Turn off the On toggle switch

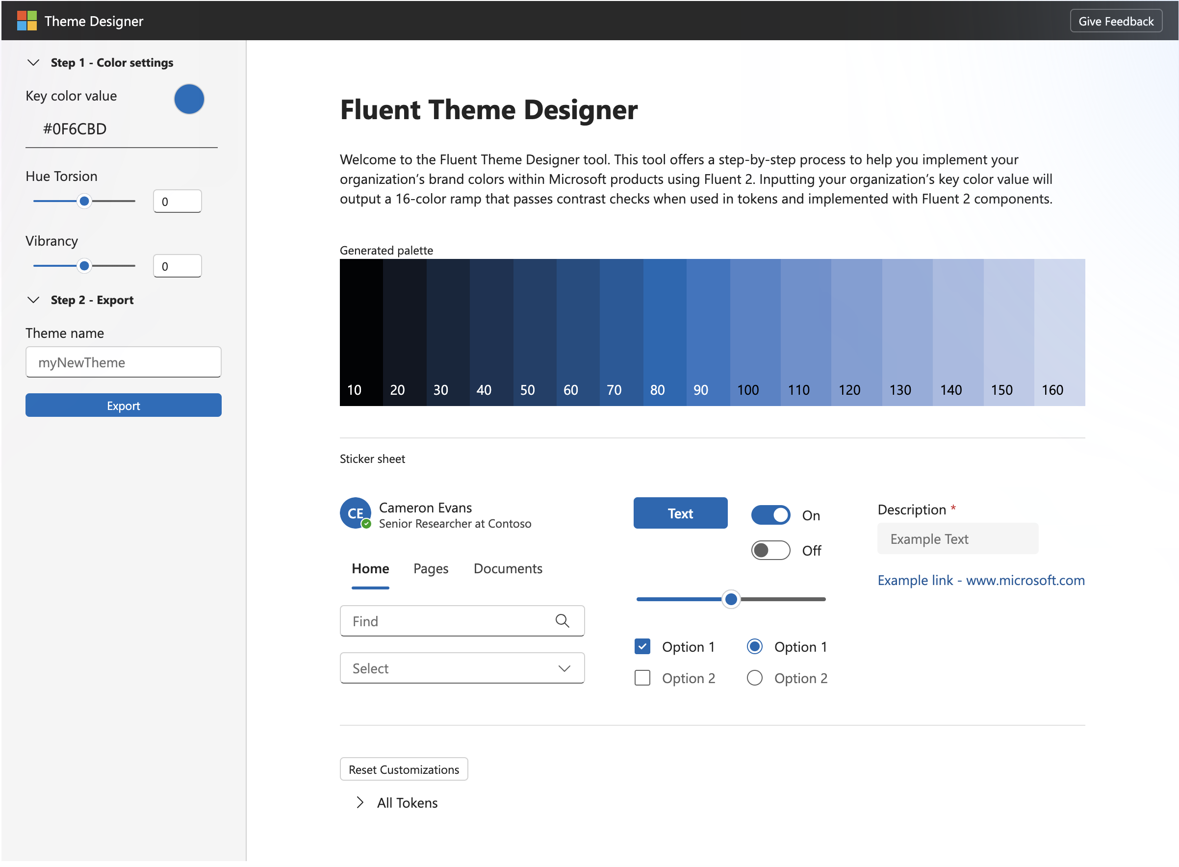(x=770, y=515)
